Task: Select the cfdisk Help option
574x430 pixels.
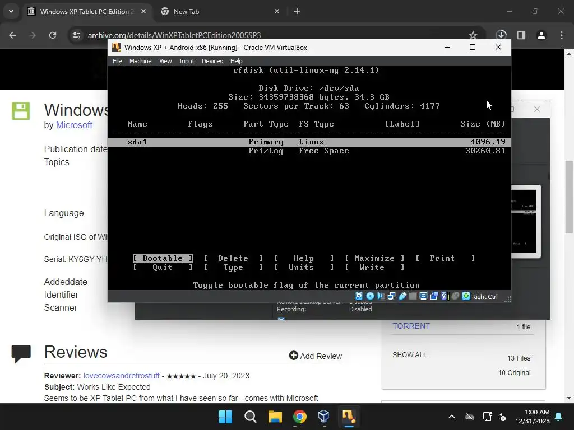Action: click(x=304, y=258)
